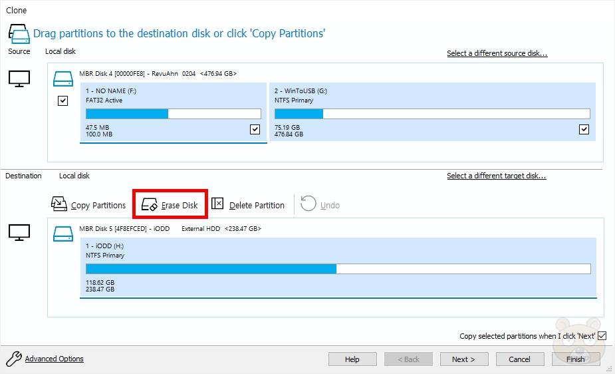Click the WinToUSB (G:) usage bar
Screen dimensions: 615x374
pyautogui.click(x=432, y=114)
